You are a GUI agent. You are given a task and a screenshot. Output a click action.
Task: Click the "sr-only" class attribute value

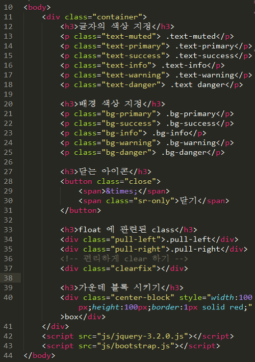(x=154, y=201)
